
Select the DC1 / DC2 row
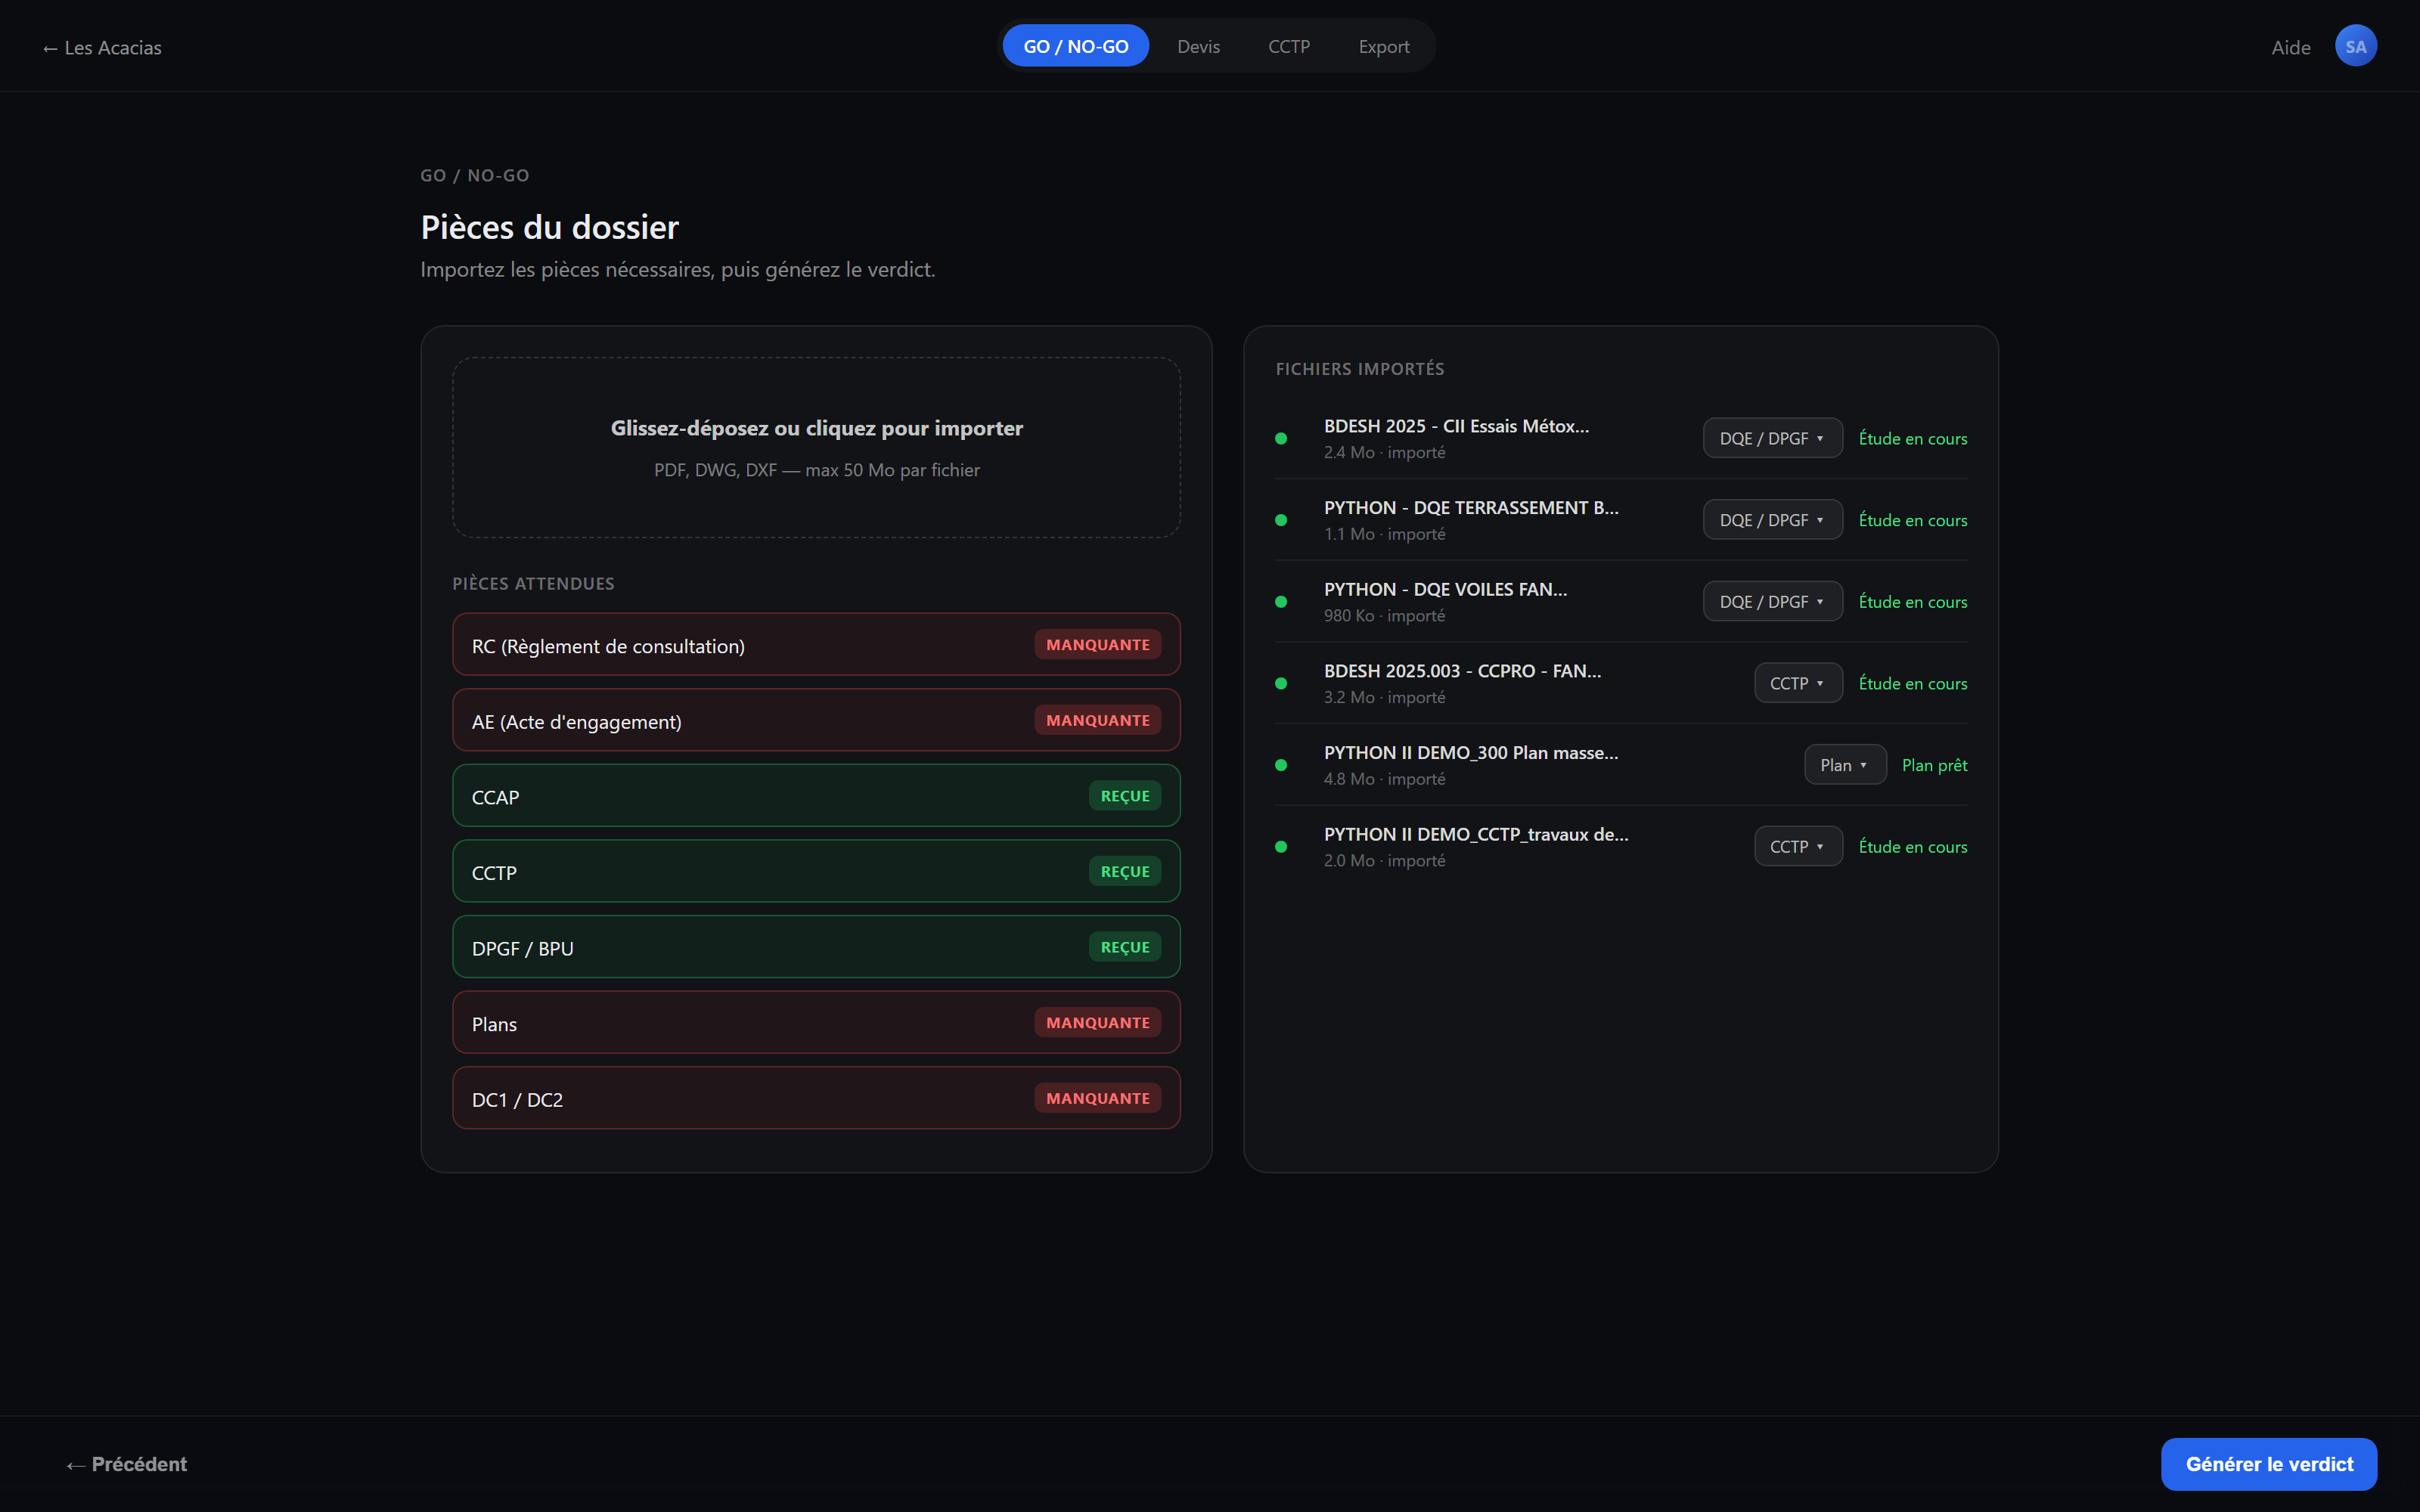(x=816, y=1098)
